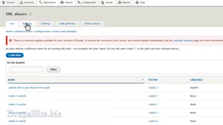The image size is (223, 125).
Task: Click the Configuration wrench icon
Action: pyautogui.click(x=79, y=2)
